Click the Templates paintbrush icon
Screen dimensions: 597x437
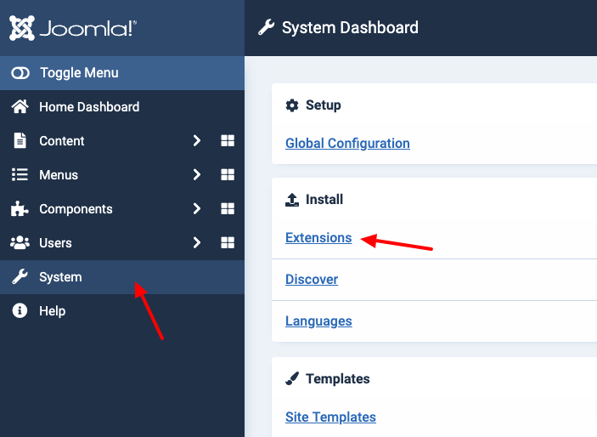coord(292,378)
